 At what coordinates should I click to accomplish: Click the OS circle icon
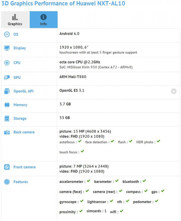pos(7,34)
